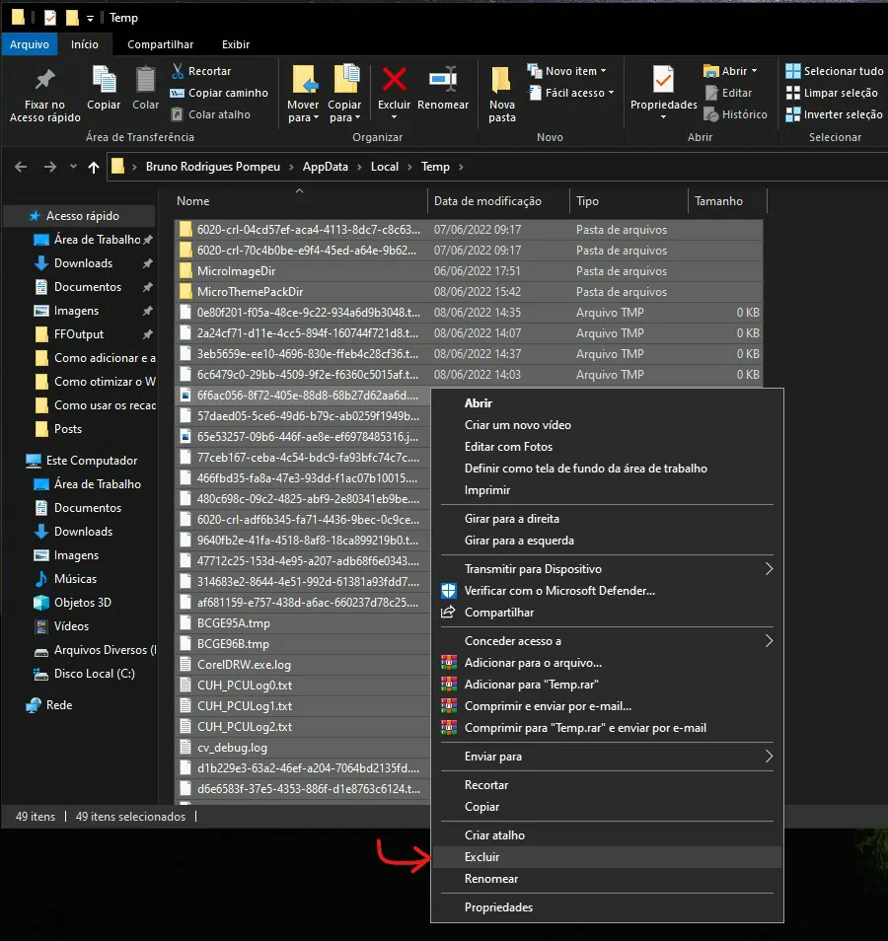
Task: Choose Propriedades in the context menu
Action: click(x=607, y=907)
